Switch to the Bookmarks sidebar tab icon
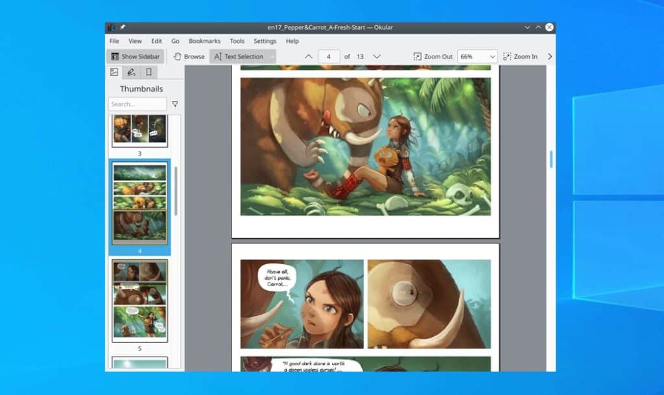Image resolution: width=664 pixels, height=395 pixels. tap(148, 72)
